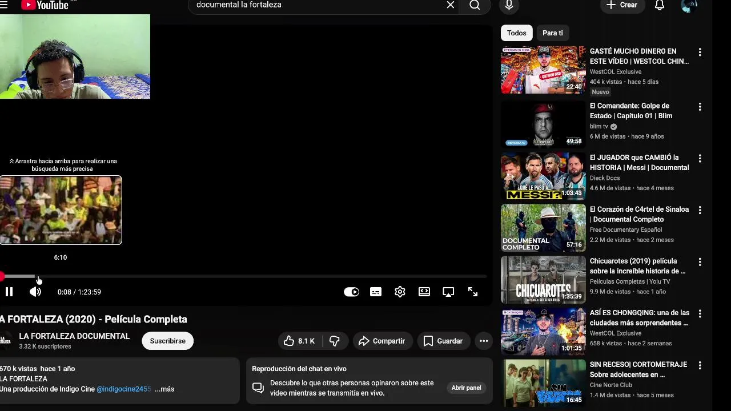
Task: Run search with the magnifier button
Action: tap(475, 5)
